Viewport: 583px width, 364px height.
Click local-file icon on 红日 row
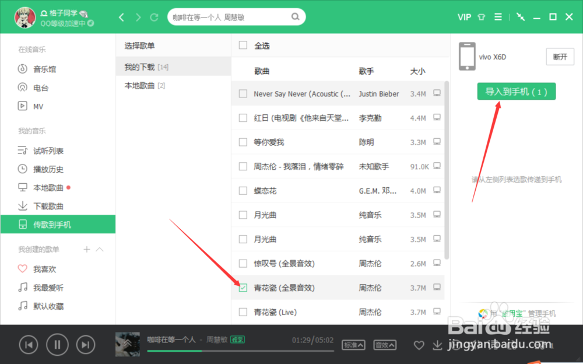tap(437, 118)
